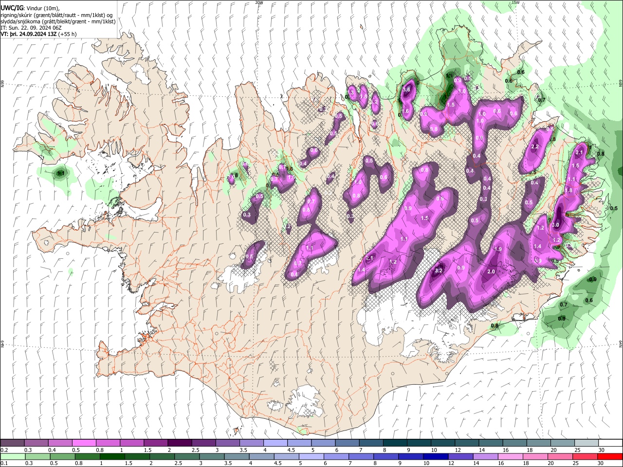Click the '0.1' label in the lower legend
623x467 pixels.
tap(4, 464)
